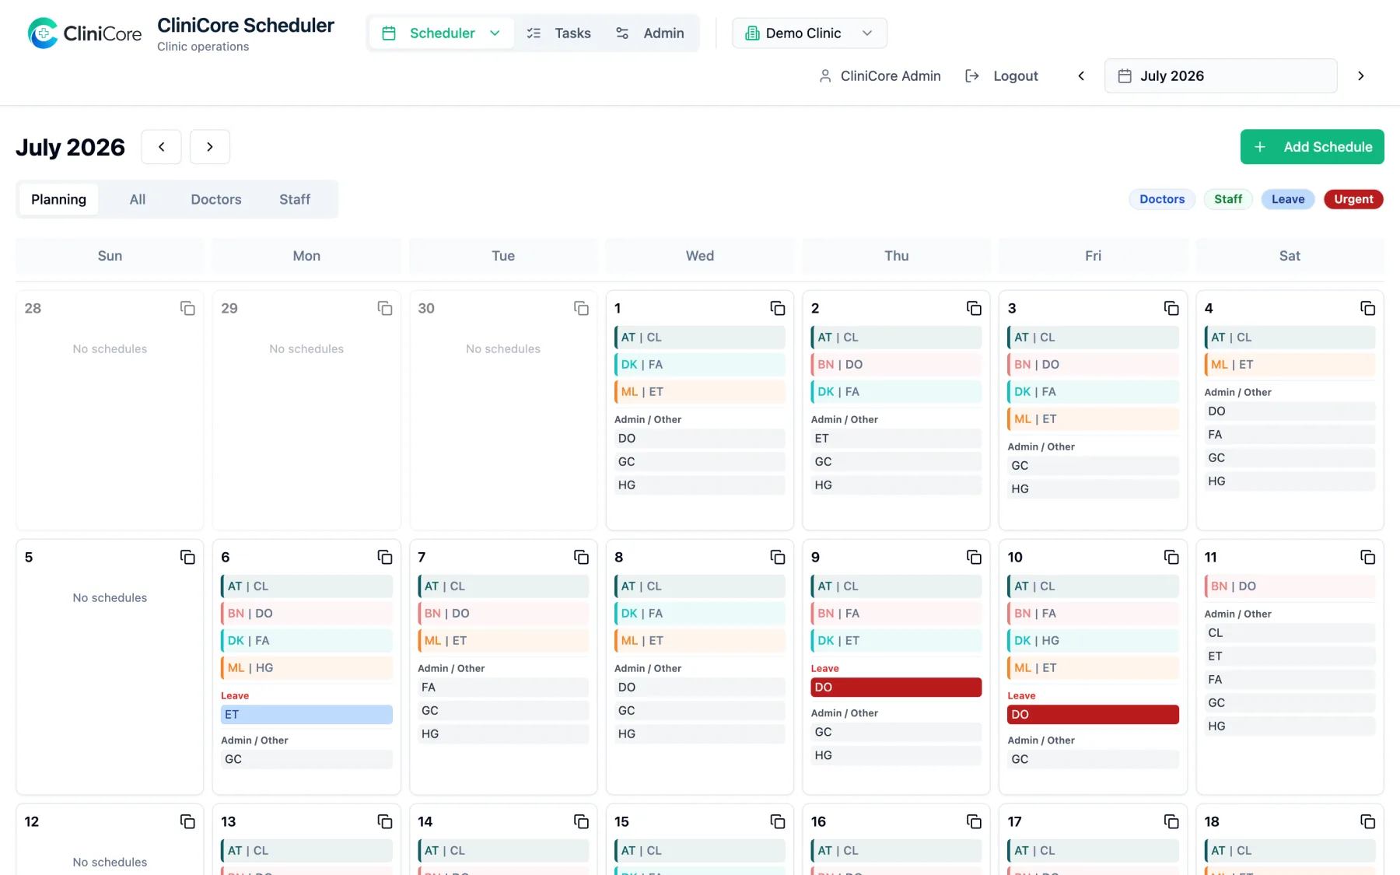Open the Admin menu
The height and width of the screenshot is (875, 1400).
[650, 33]
